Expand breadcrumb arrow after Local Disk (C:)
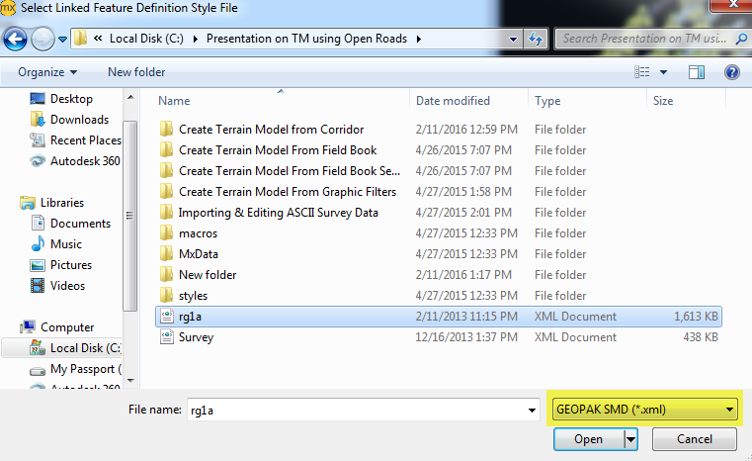The width and height of the screenshot is (752, 461). coord(196,39)
